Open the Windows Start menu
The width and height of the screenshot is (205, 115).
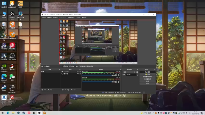coord(3,113)
